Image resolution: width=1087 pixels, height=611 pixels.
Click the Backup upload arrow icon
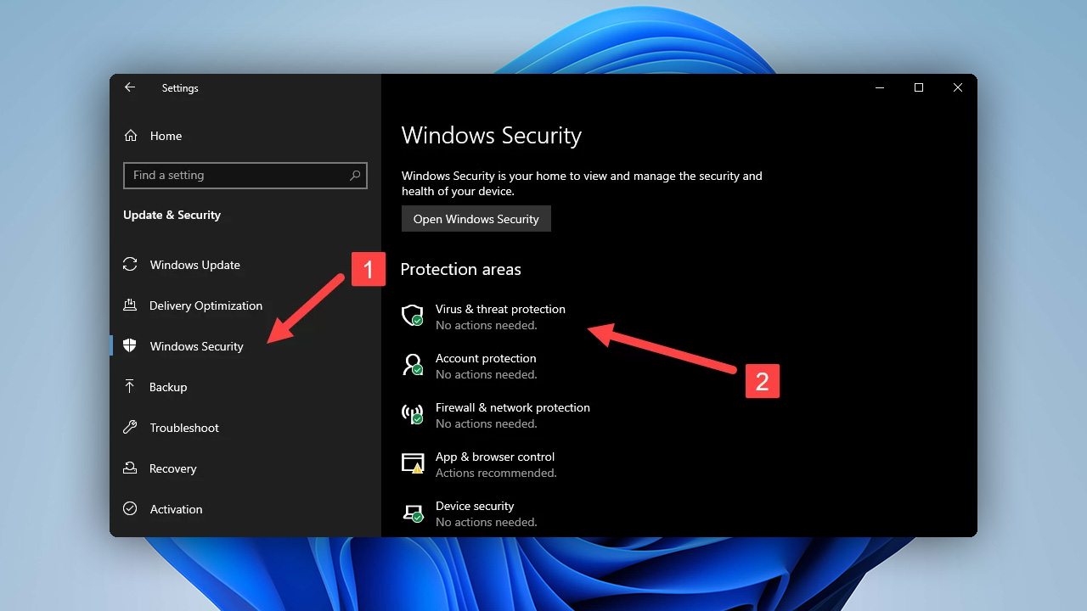[130, 387]
